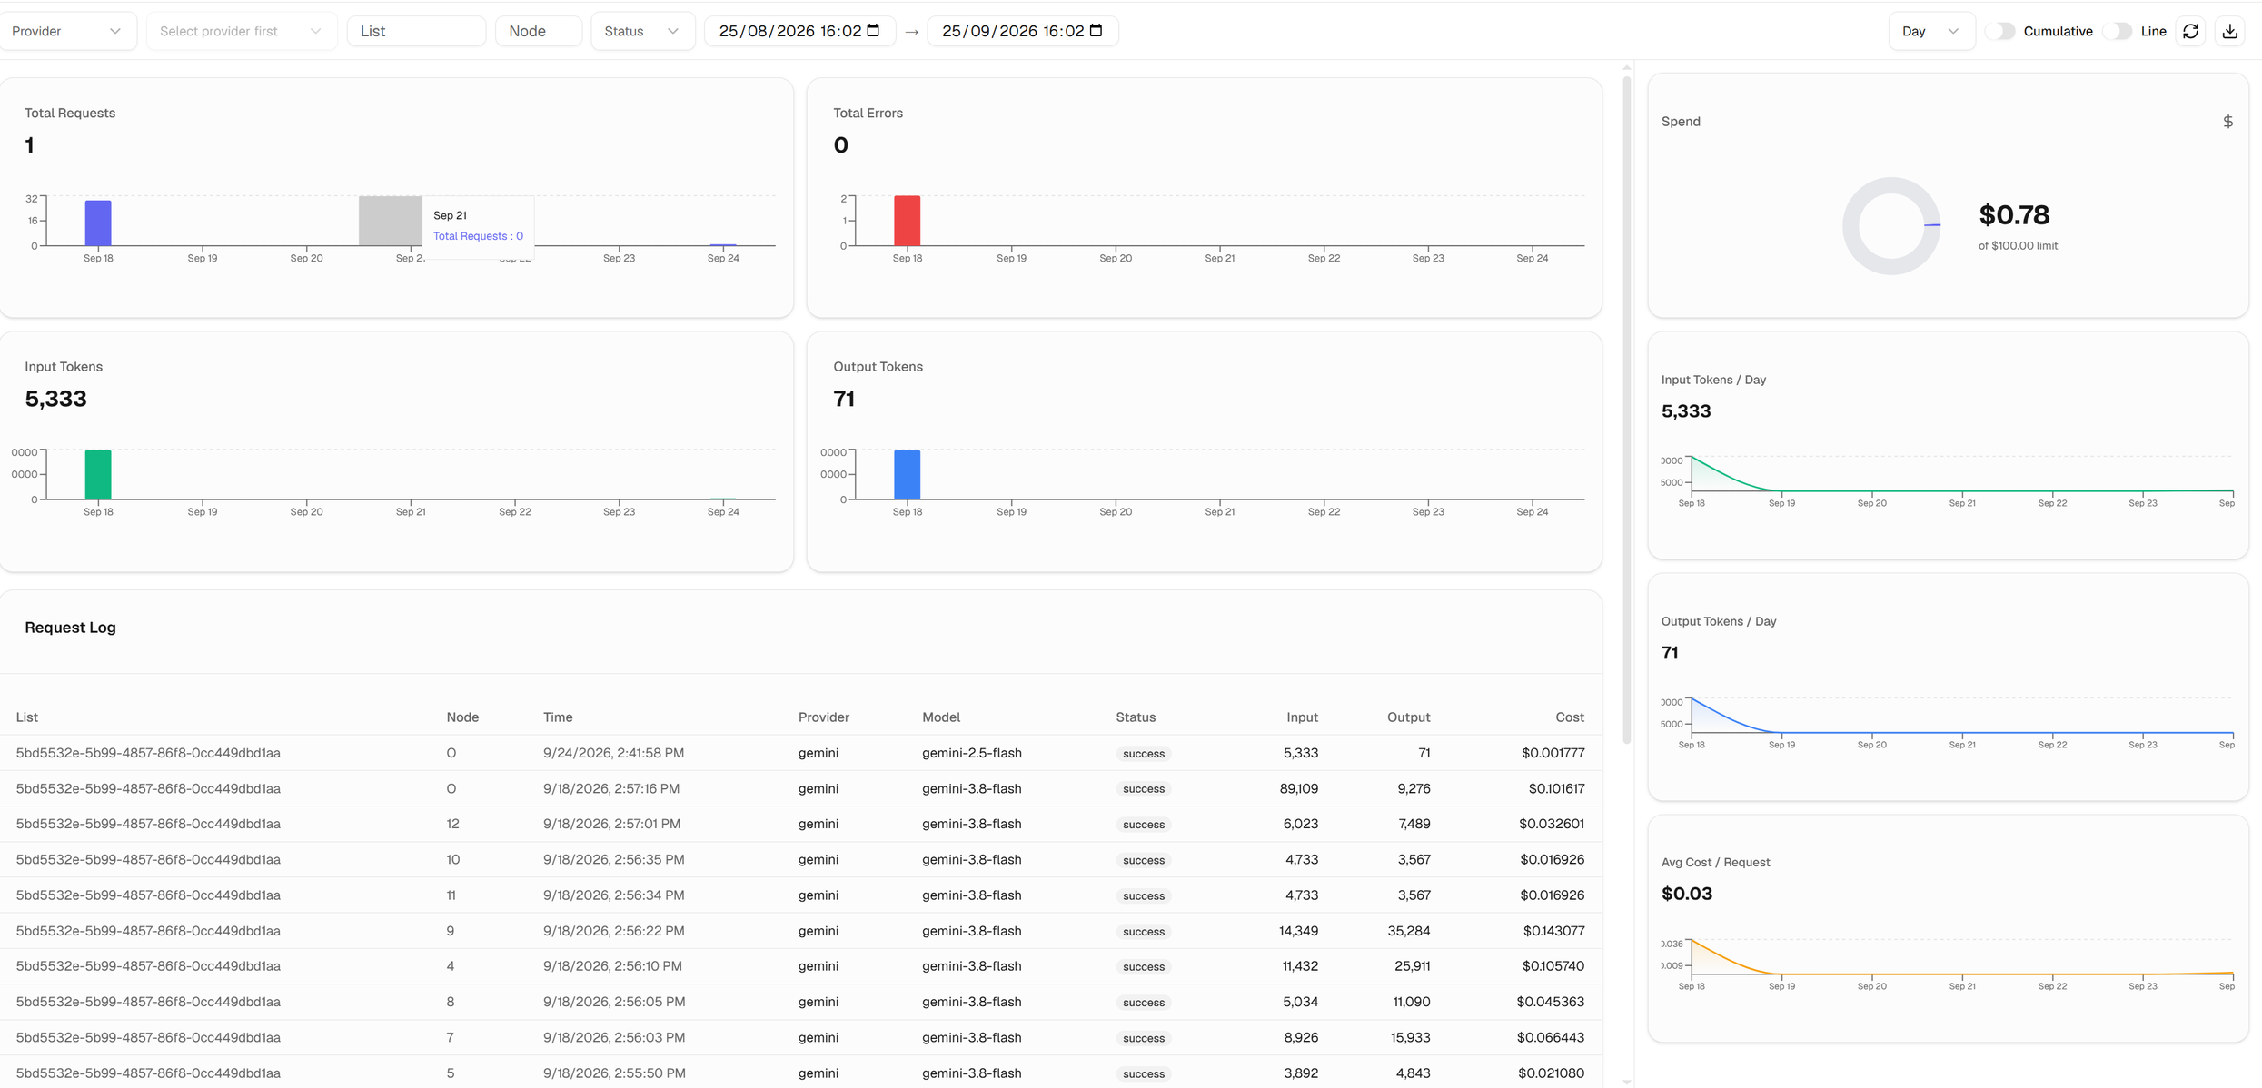Image resolution: width=2262 pixels, height=1088 pixels.
Task: Click the time 9/18/2026, 2:57:01 PM
Action: pyautogui.click(x=611, y=824)
